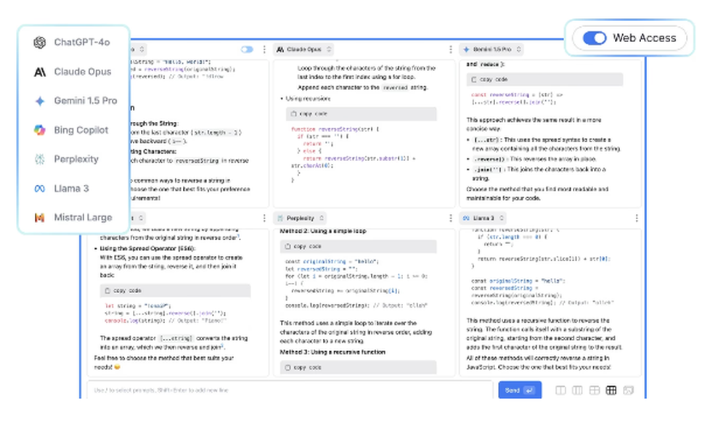Click 'All of these methods will correctly reverse' sentence
726x431 pixels.
click(x=539, y=363)
